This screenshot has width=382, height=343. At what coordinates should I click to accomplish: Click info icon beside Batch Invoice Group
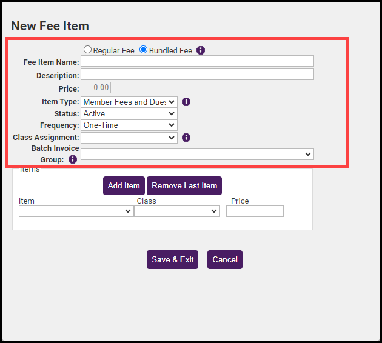pos(73,159)
